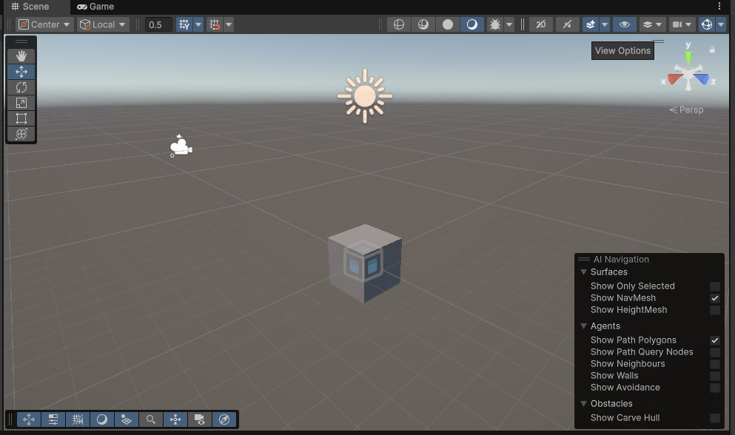Image resolution: width=735 pixels, height=435 pixels.
Task: Toggle the Orientation overlay button
Action: 175,419
